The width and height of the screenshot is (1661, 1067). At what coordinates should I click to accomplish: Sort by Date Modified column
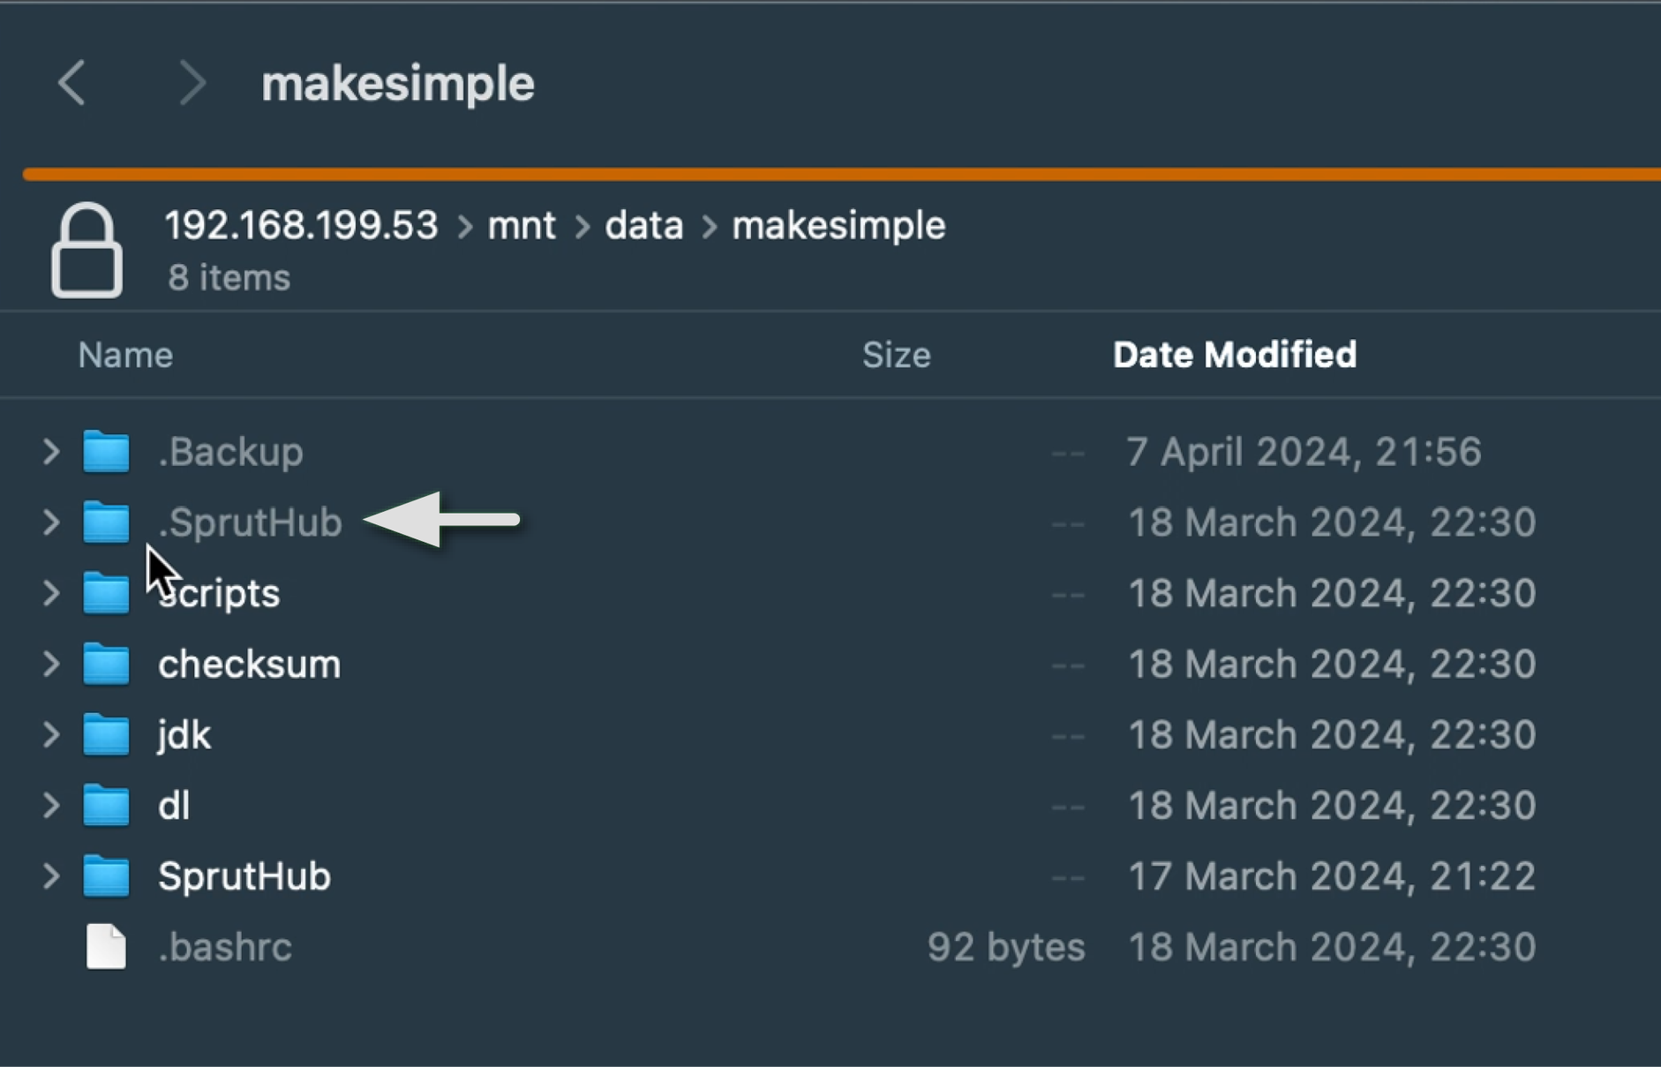(x=1234, y=355)
